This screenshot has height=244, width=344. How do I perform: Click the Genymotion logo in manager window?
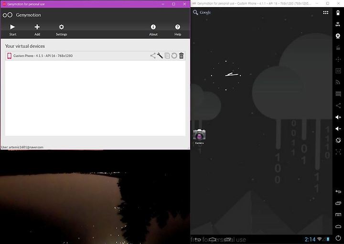(x=8, y=15)
